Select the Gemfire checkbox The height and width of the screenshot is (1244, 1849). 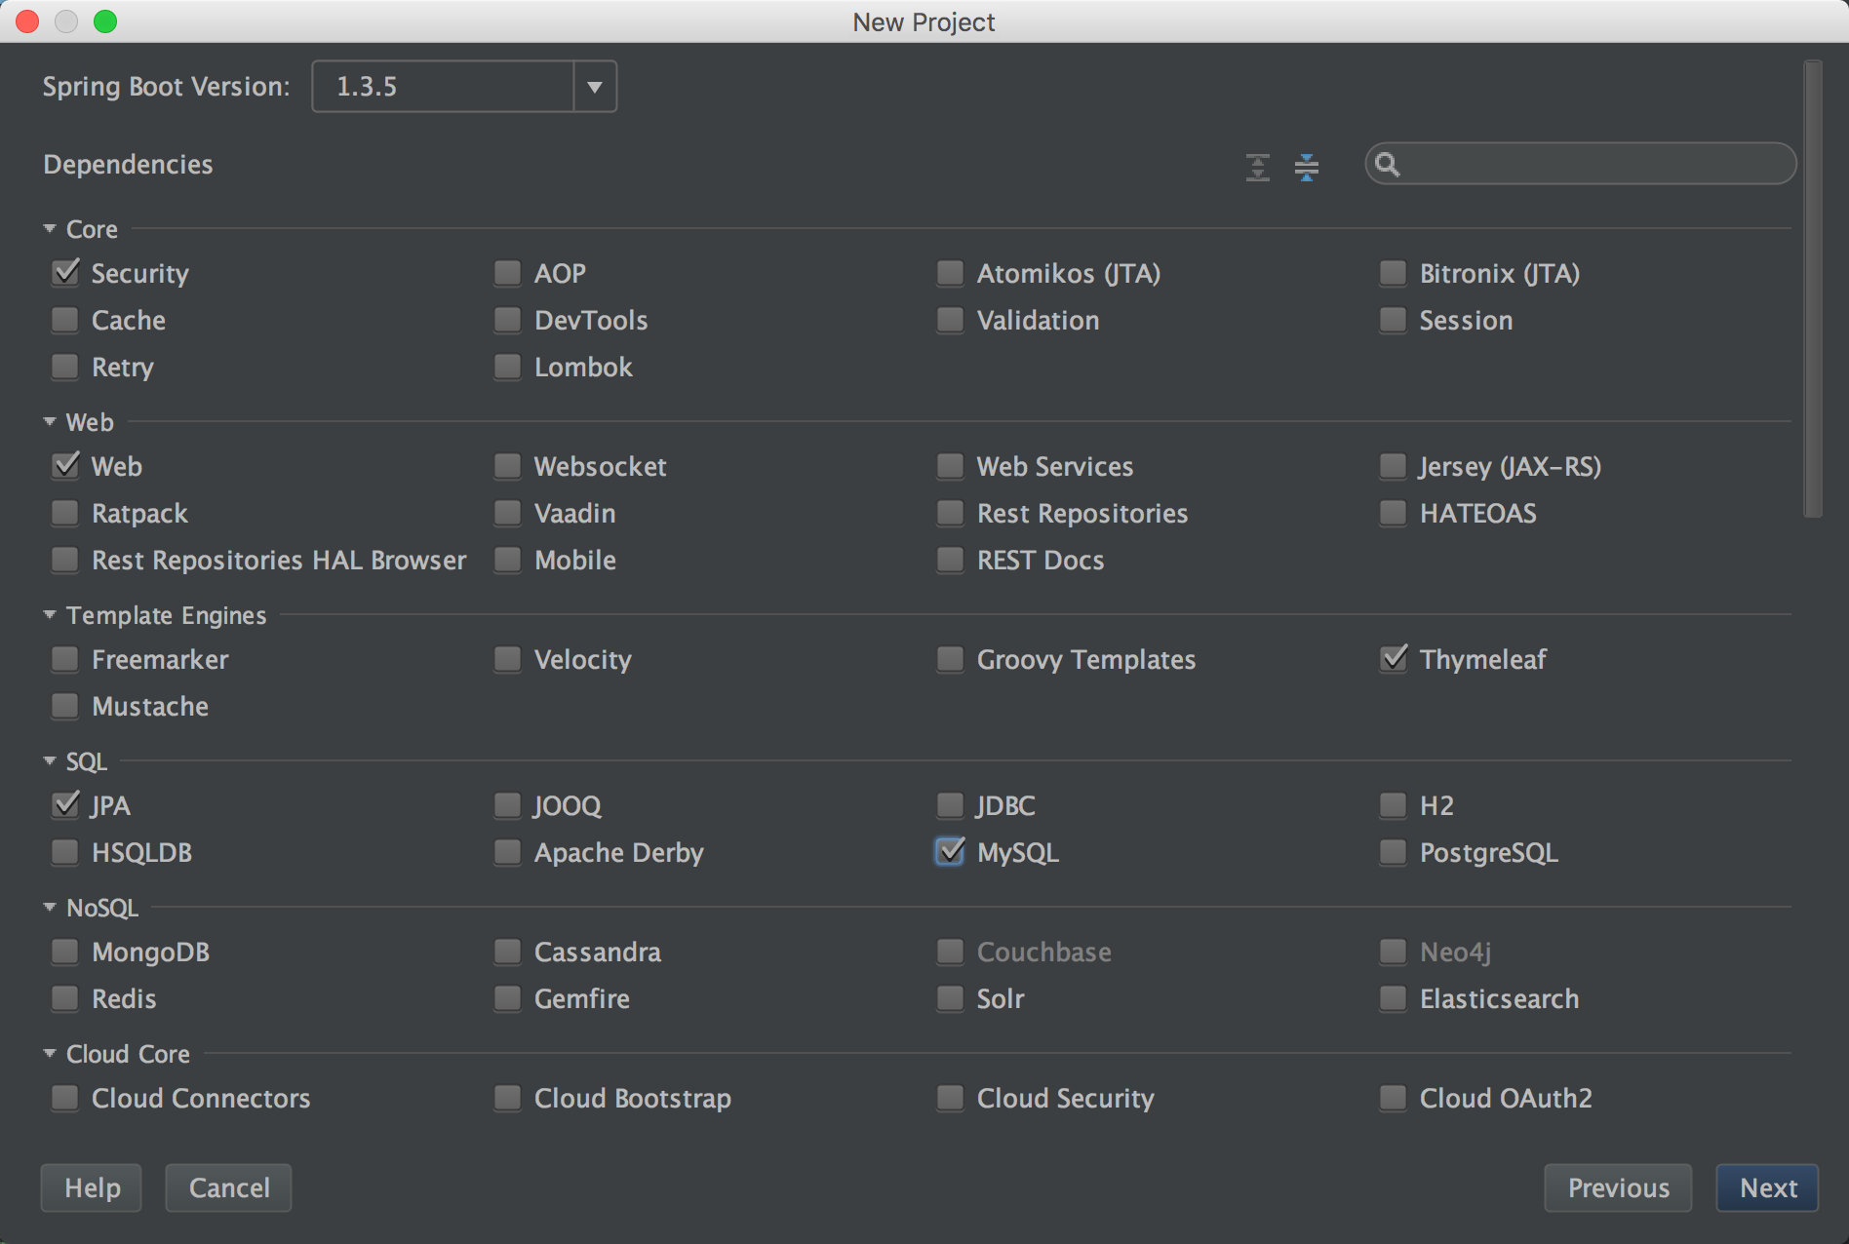[x=507, y=997]
